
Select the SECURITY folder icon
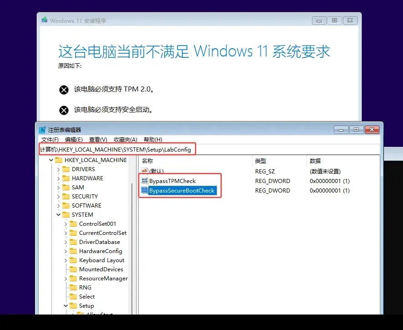coord(66,197)
